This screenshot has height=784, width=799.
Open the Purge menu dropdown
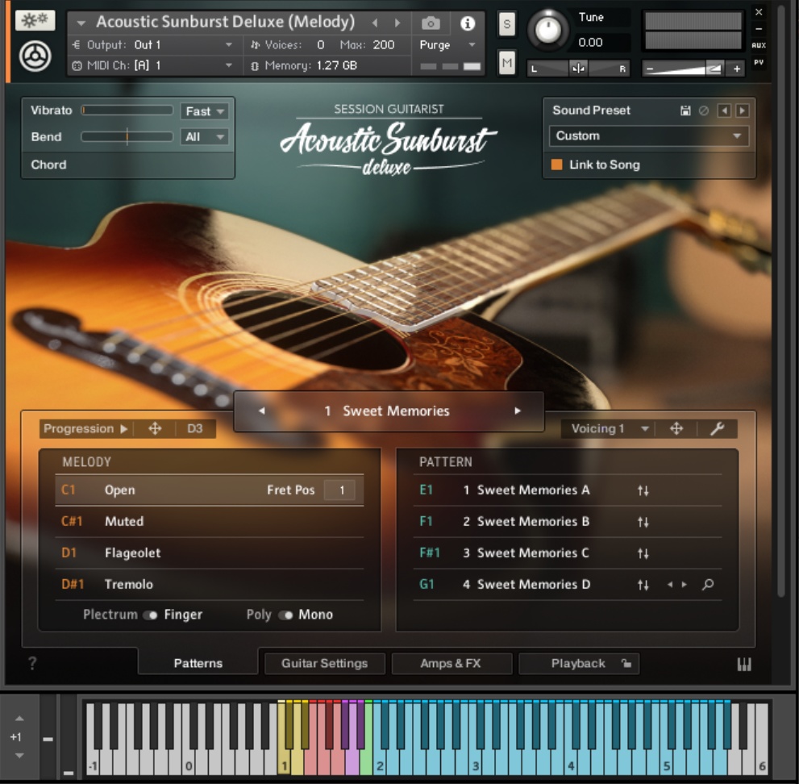pos(447,45)
